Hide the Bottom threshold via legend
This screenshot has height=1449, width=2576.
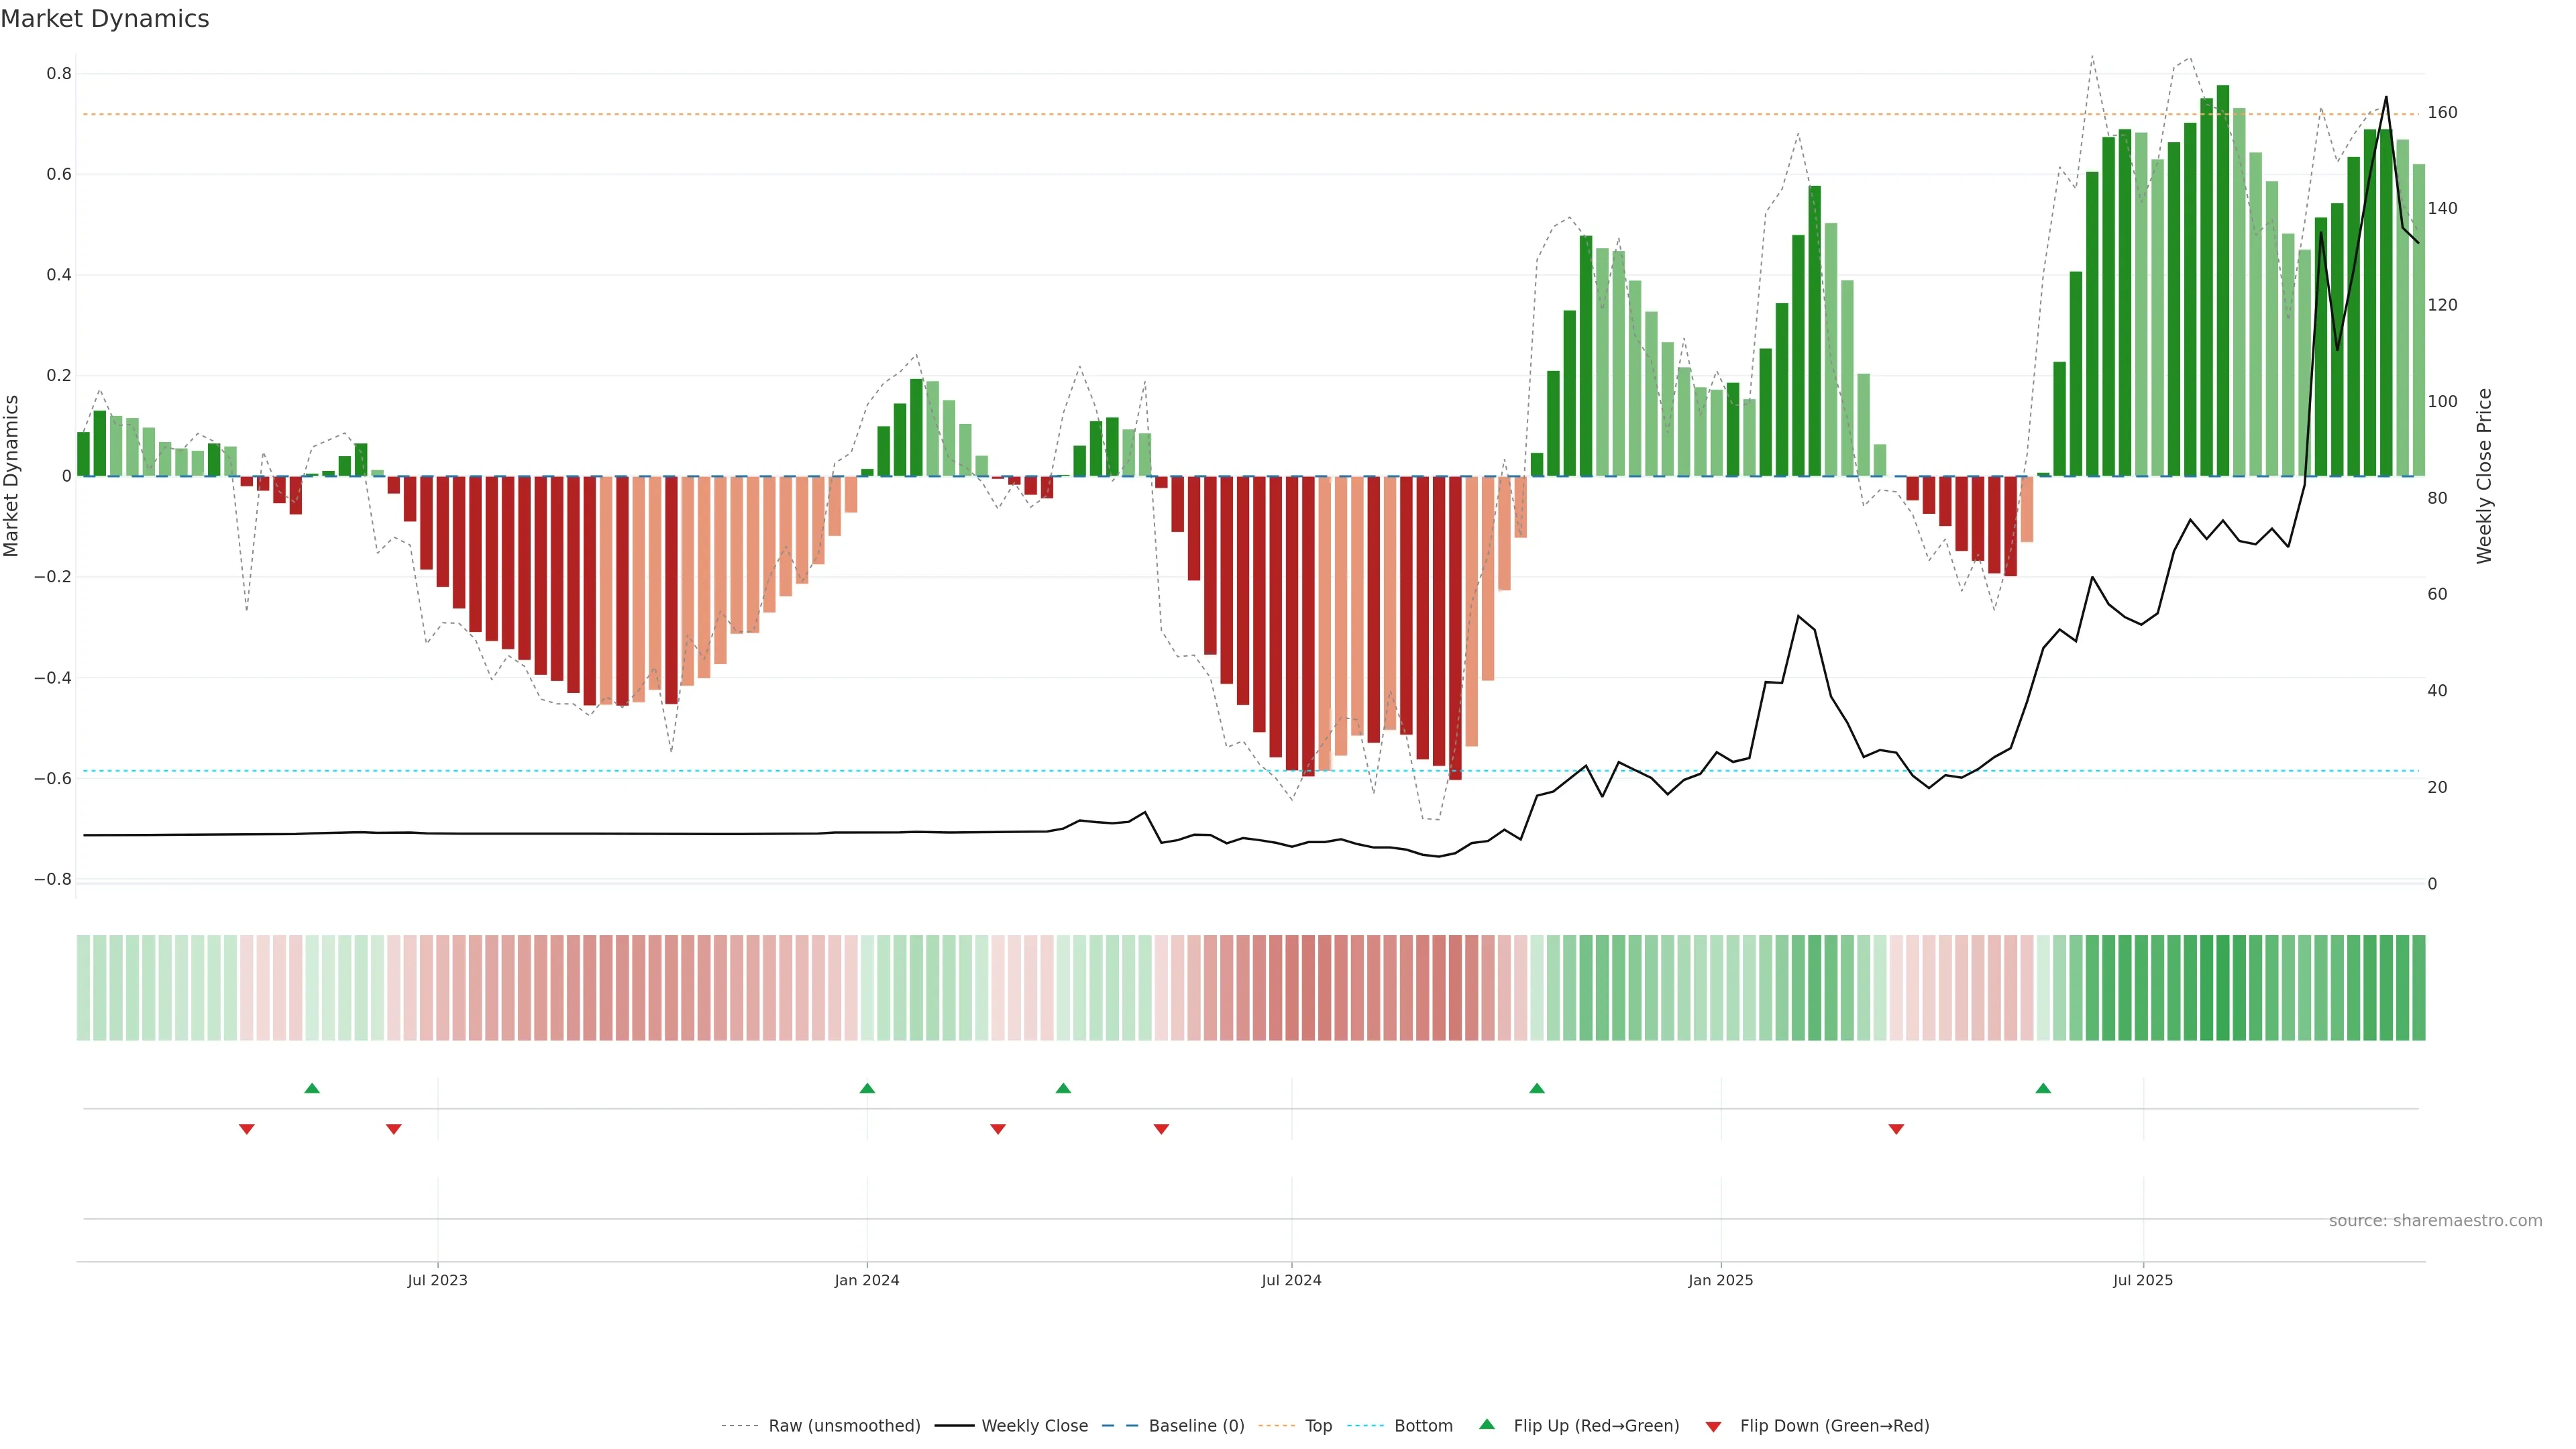1423,1426
